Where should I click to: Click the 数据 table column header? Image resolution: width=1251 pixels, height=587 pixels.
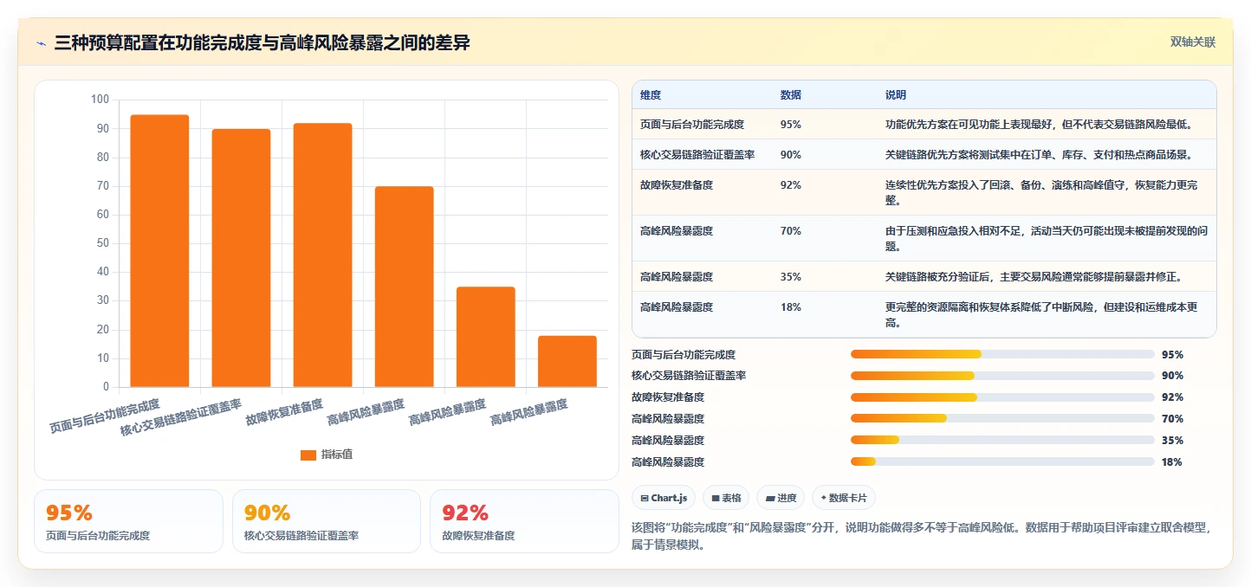[791, 94]
